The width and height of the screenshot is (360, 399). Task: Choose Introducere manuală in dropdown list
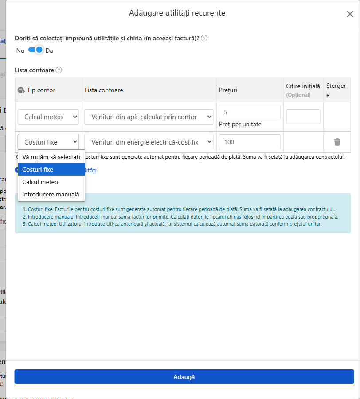[x=51, y=195]
